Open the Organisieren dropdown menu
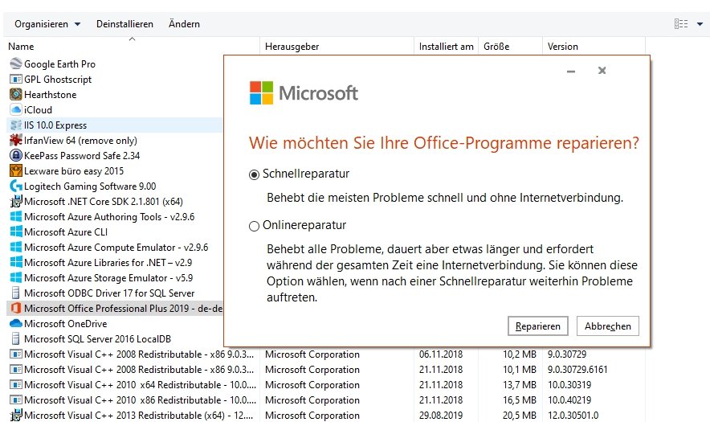The image size is (710, 422). [47, 24]
